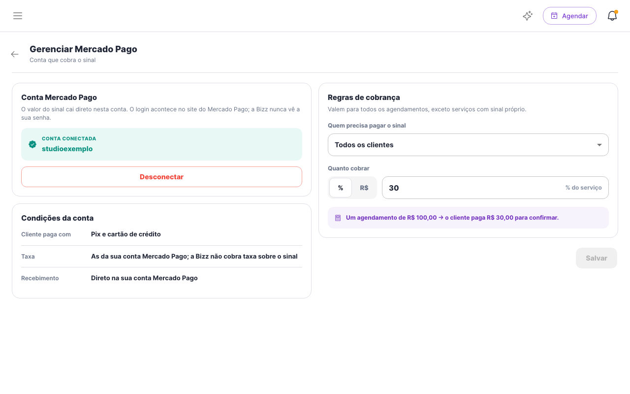This screenshot has height=394, width=630.
Task: Click the 'CONTA CONECTADA' status label
Action: pos(69,139)
